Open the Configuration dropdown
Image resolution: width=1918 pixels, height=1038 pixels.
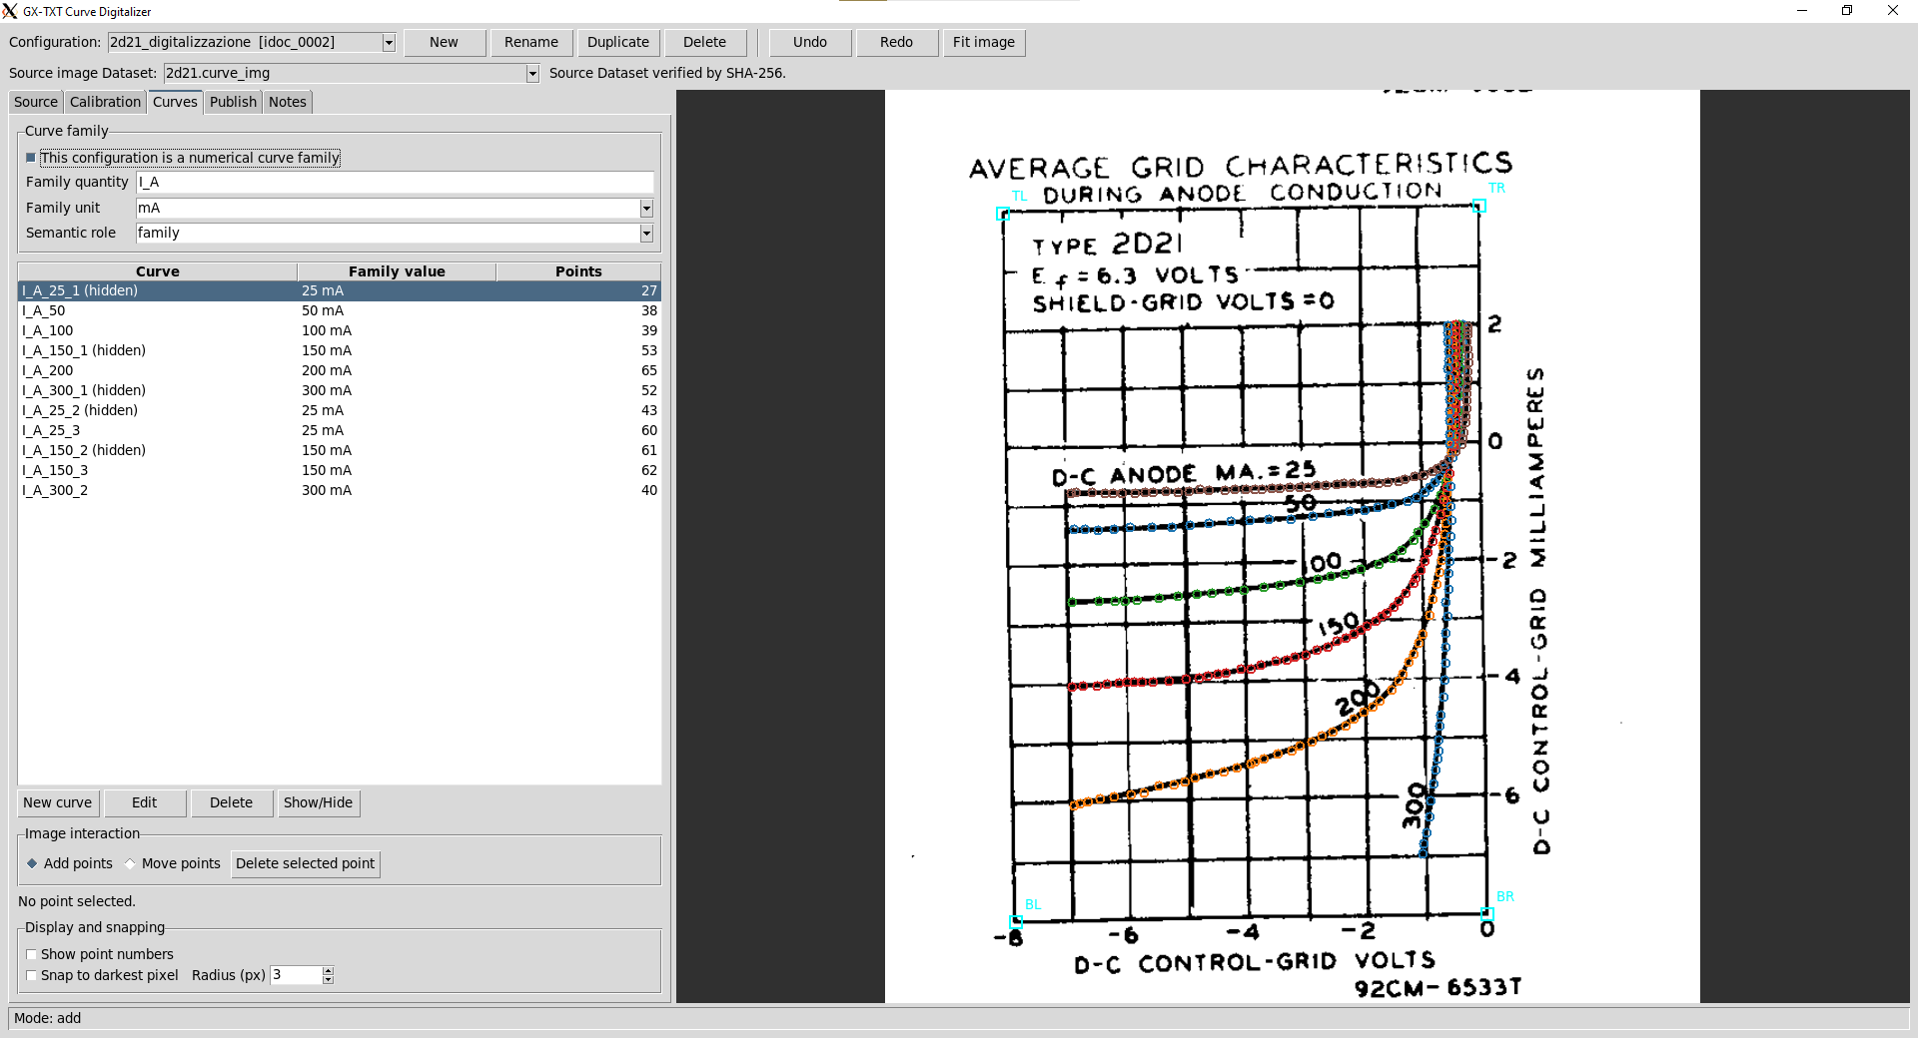coord(389,43)
